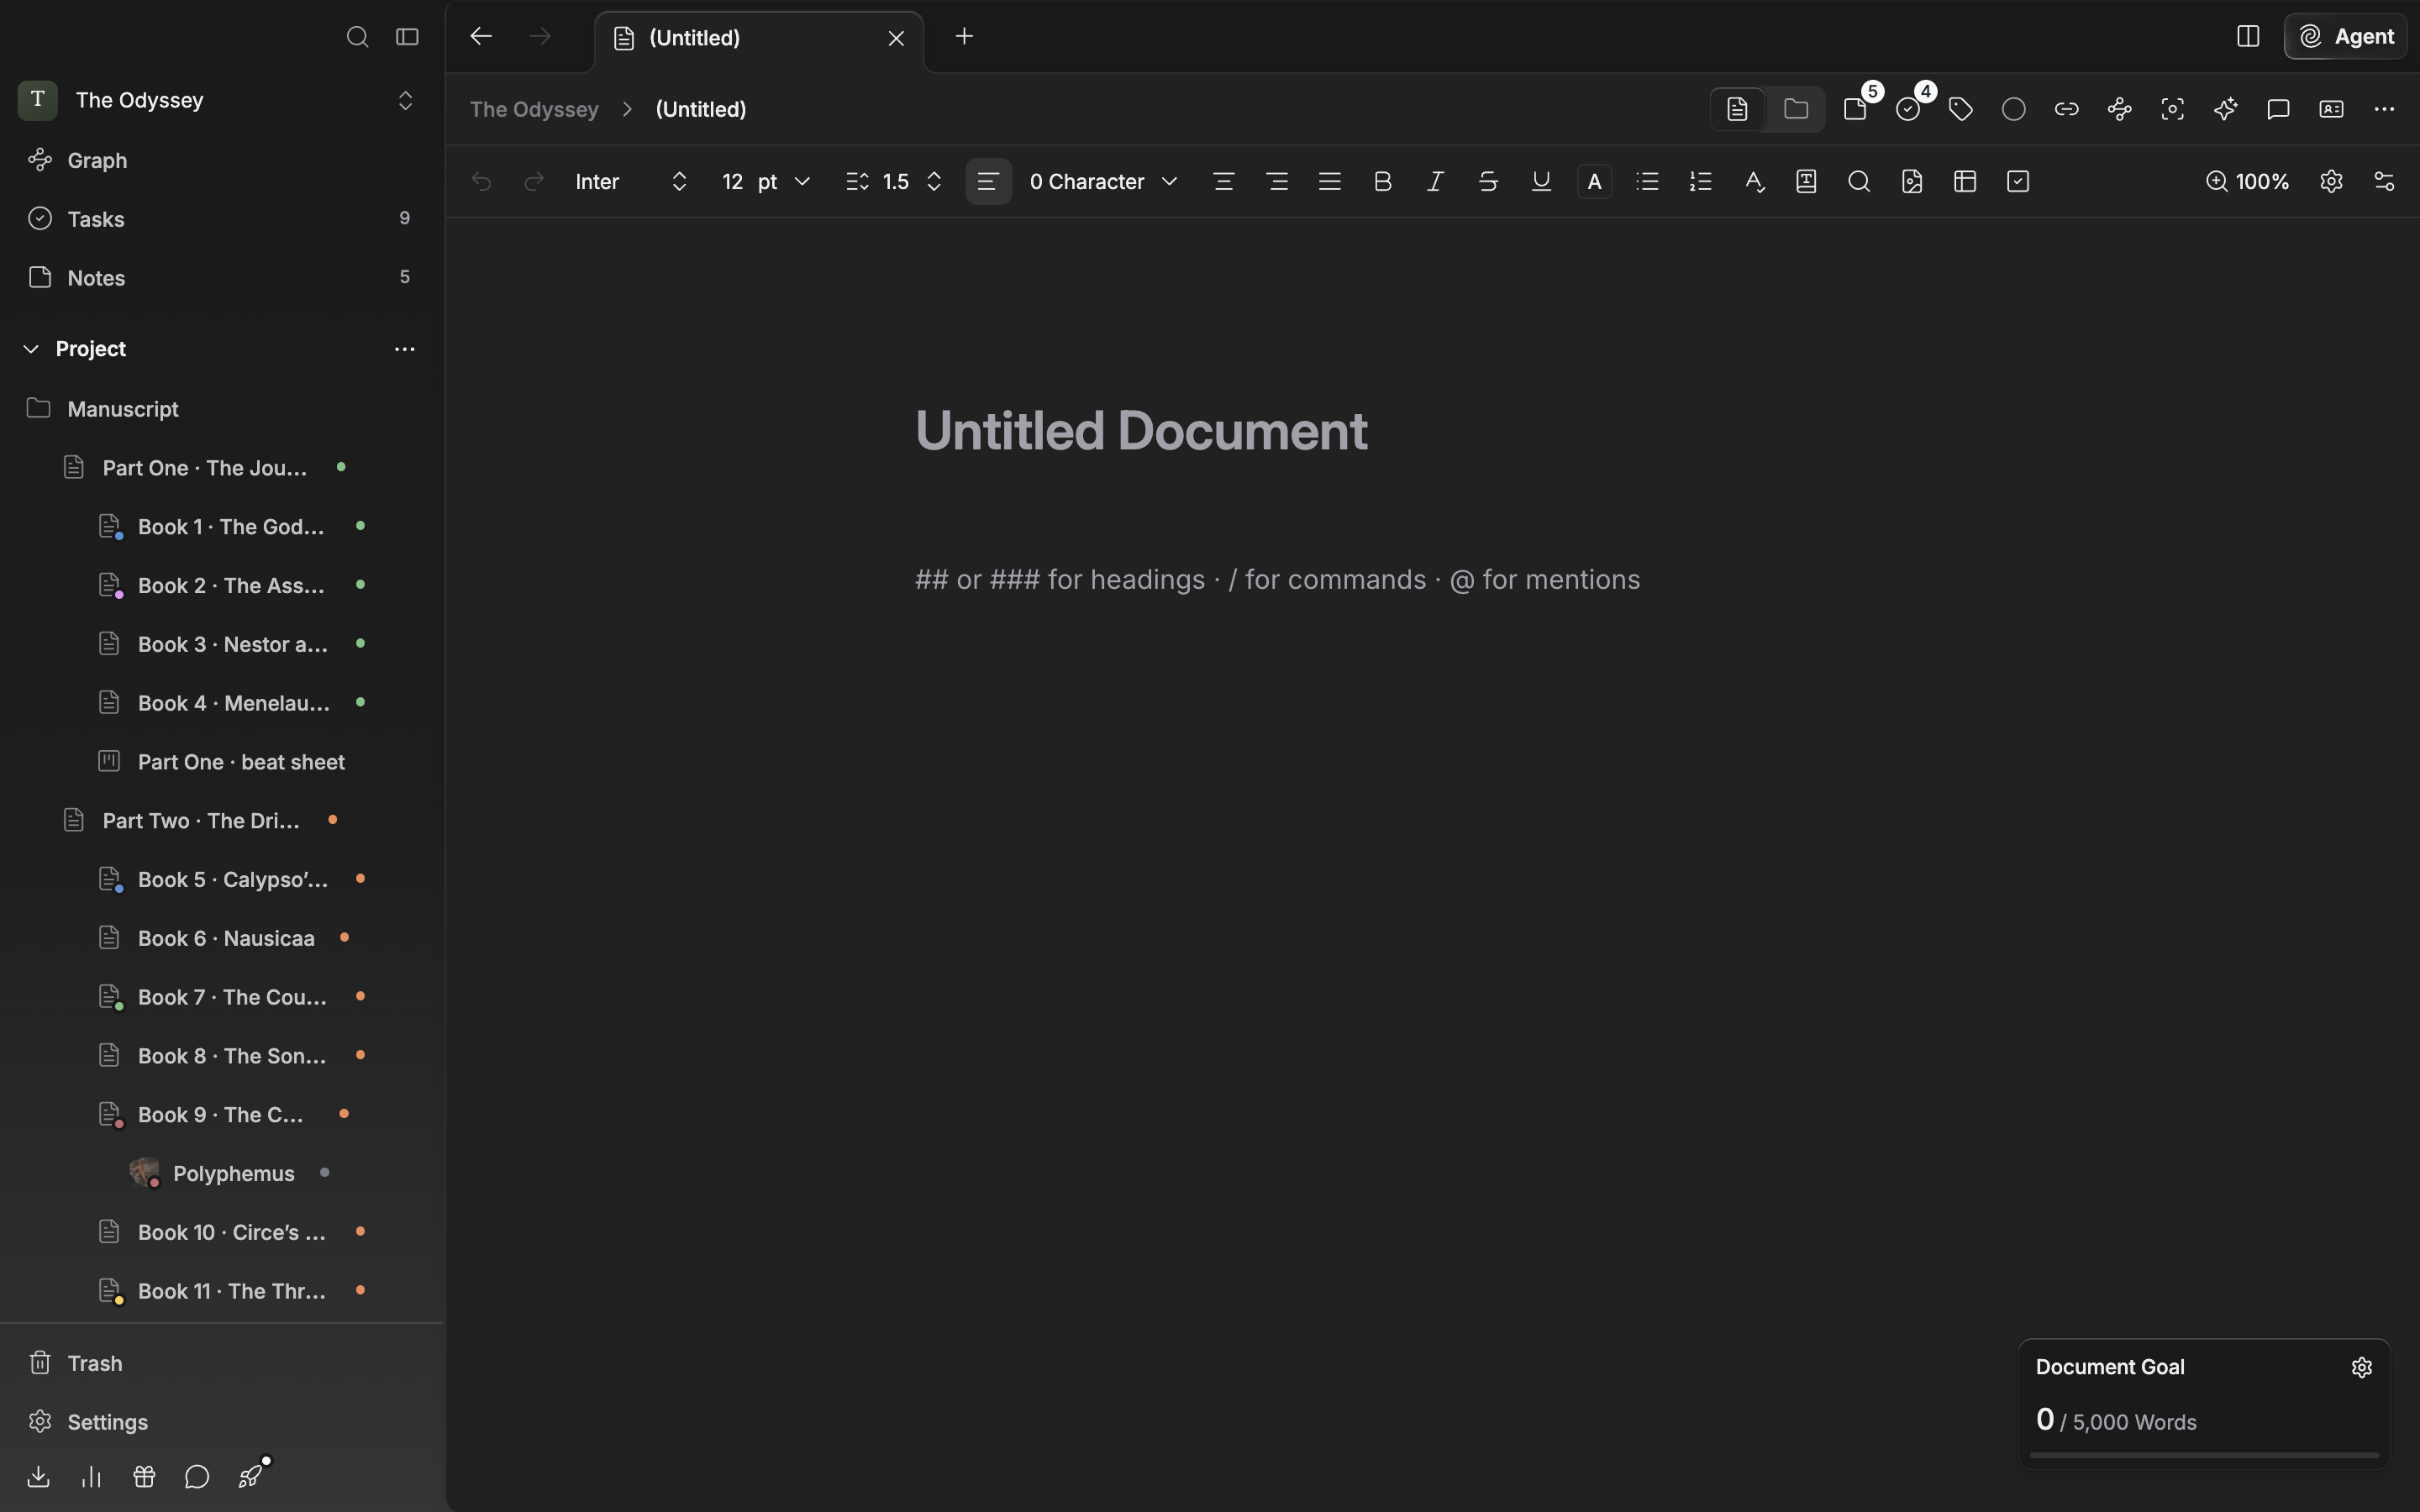Open the Notes section
The width and height of the screenshot is (2420, 1512).
pos(222,278)
